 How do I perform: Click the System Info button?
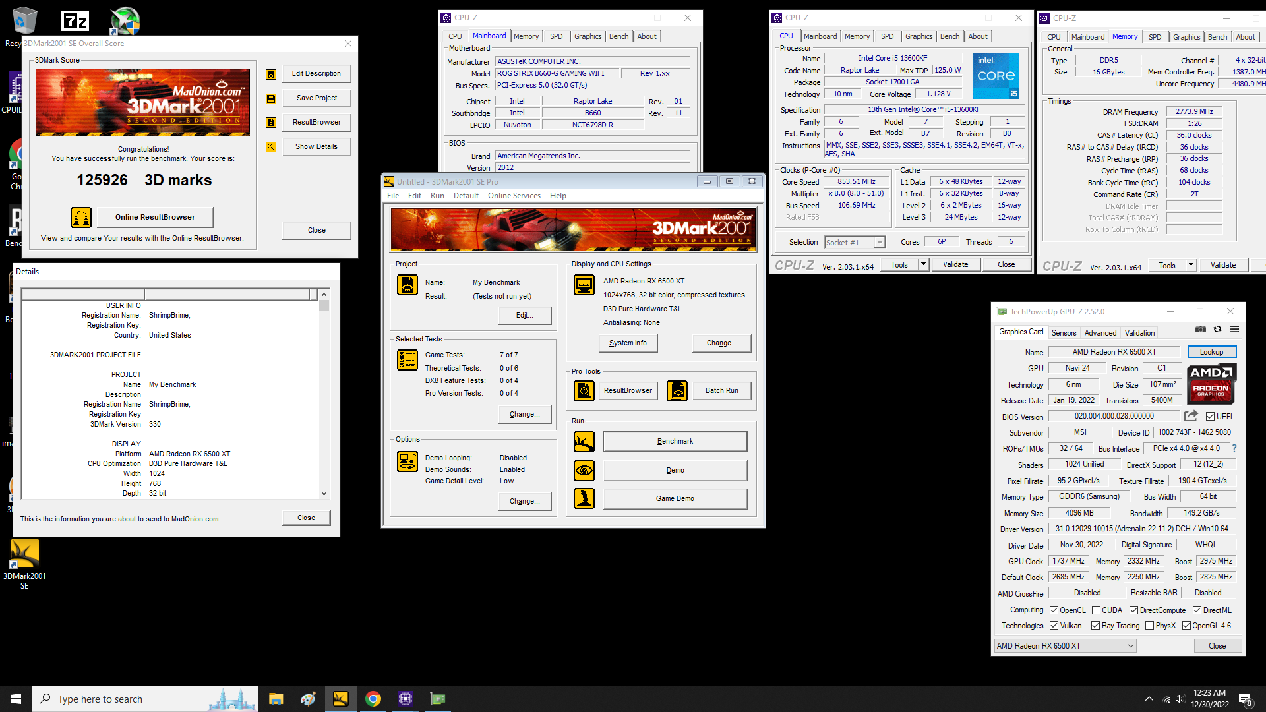tap(628, 343)
